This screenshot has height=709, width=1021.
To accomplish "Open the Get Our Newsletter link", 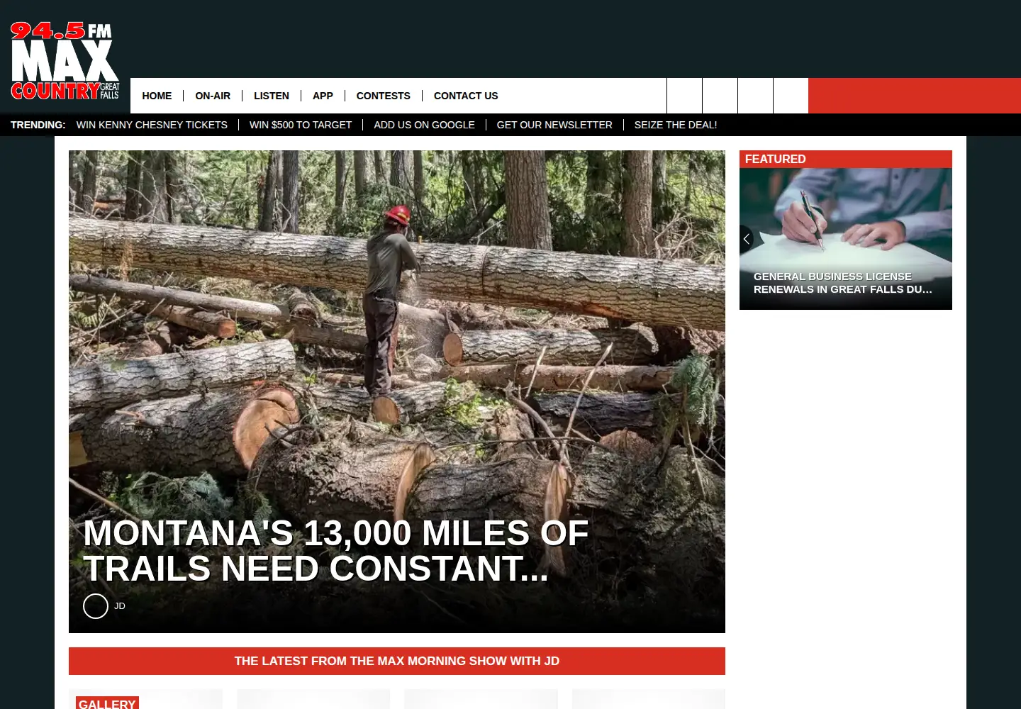I will point(554,125).
